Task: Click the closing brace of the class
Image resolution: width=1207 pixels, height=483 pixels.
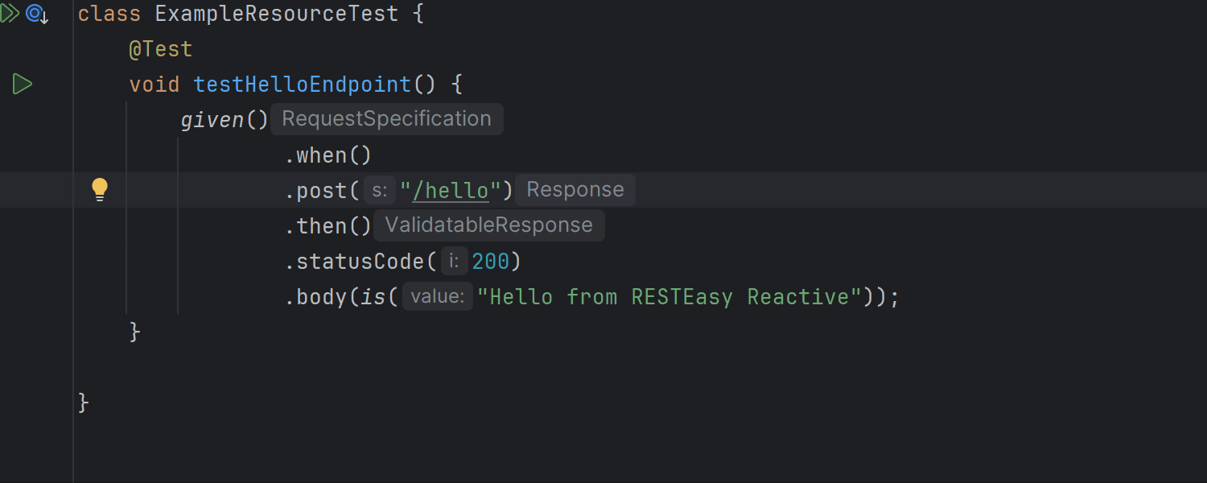Action: [x=83, y=402]
